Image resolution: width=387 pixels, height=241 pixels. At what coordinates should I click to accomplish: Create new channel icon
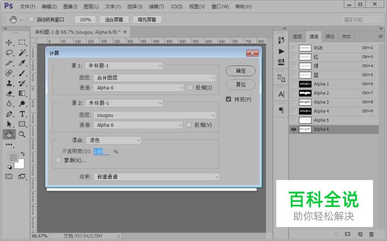360,234
